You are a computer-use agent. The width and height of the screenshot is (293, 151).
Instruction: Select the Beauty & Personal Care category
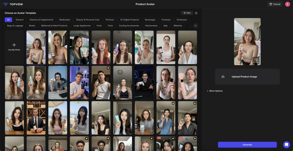tap(88, 19)
